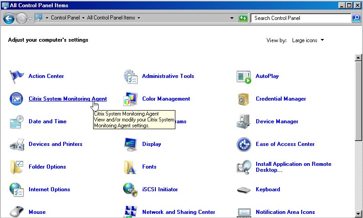363x218 pixels.
Task: Click the Ease of Access Center icon
Action: click(x=244, y=145)
